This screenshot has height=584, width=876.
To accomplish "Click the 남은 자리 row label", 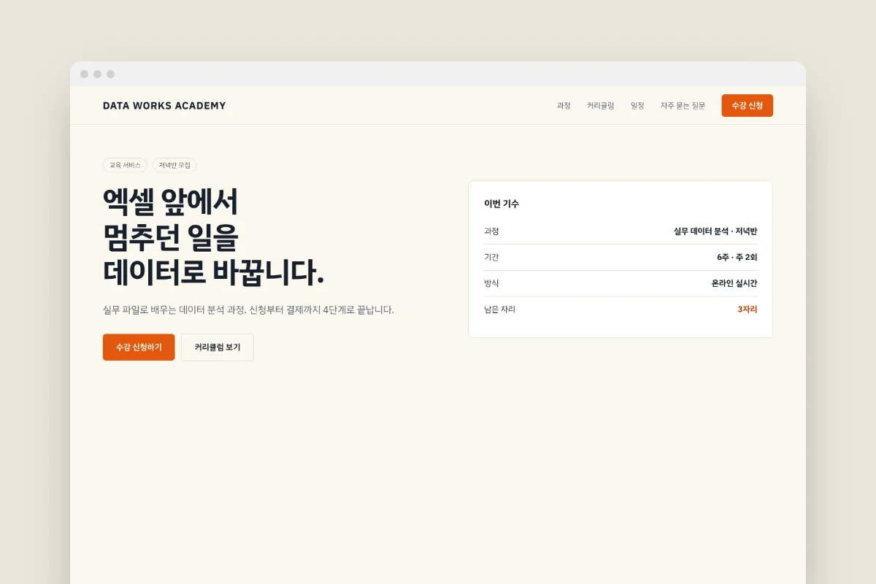I will 499,310.
